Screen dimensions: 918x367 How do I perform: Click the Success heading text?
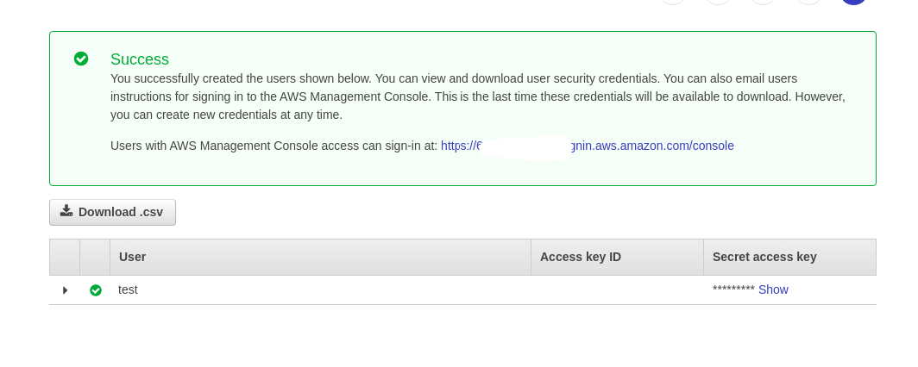click(x=140, y=59)
